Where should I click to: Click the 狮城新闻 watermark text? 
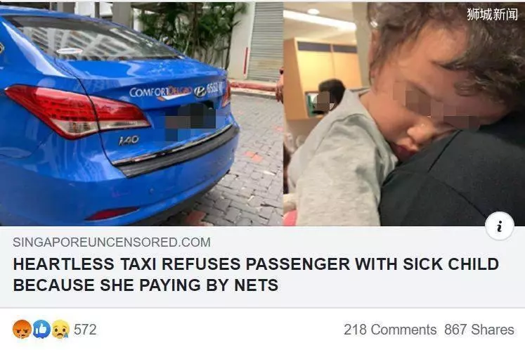point(492,14)
